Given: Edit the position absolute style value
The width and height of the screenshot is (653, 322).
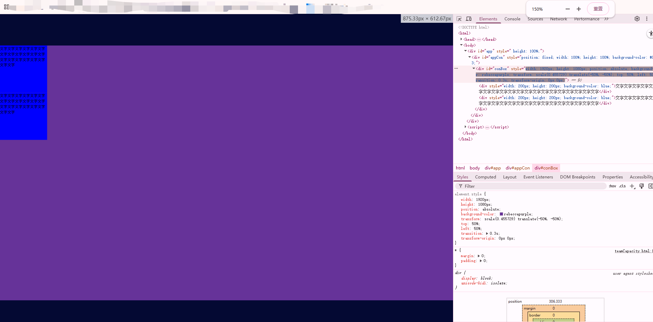Looking at the screenshot, I should tap(491, 209).
